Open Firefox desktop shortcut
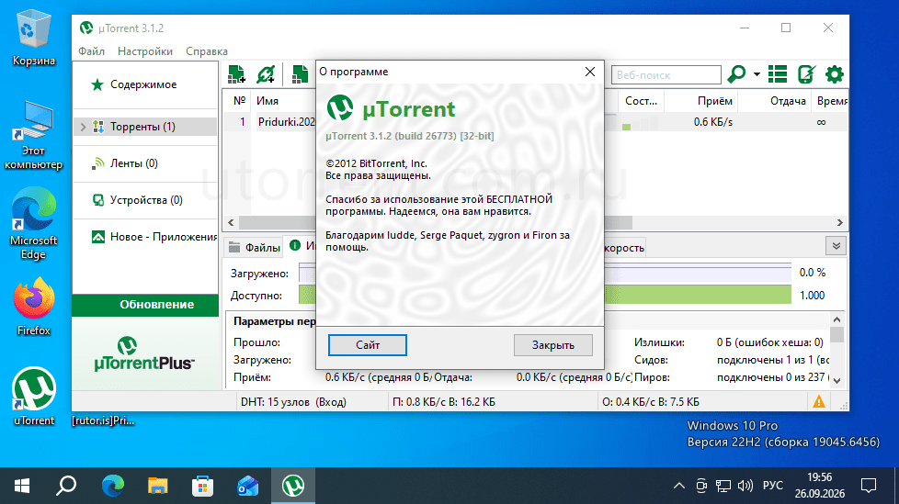Screen dimensions: 899x504 [x=34, y=307]
